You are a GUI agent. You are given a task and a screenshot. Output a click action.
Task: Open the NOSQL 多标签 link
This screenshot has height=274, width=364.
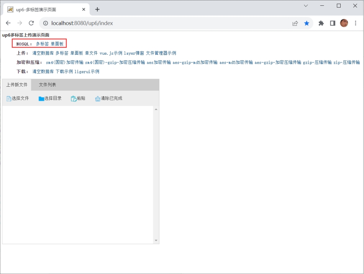[x=42, y=44]
